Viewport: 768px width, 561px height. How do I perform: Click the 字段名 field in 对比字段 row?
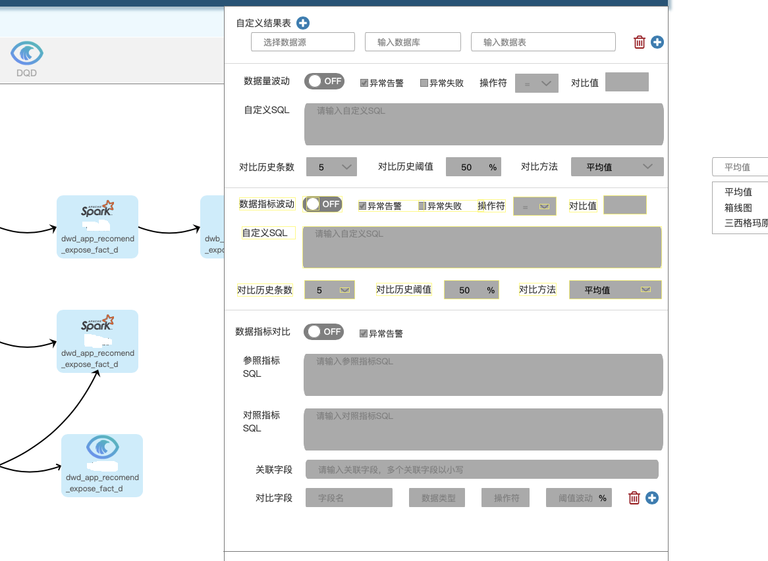coord(348,498)
